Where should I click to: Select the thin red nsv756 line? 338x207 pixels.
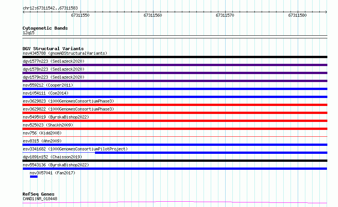pos(175,136)
